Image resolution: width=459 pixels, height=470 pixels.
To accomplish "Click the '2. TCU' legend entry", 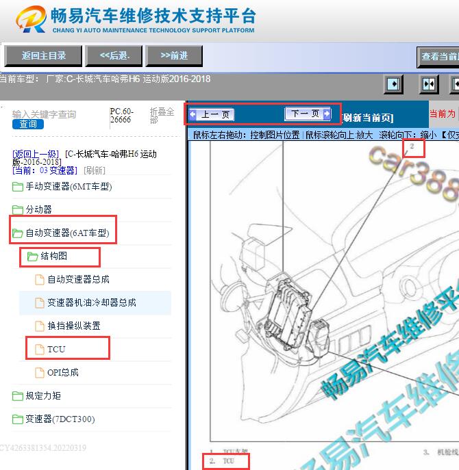I will [221, 461].
